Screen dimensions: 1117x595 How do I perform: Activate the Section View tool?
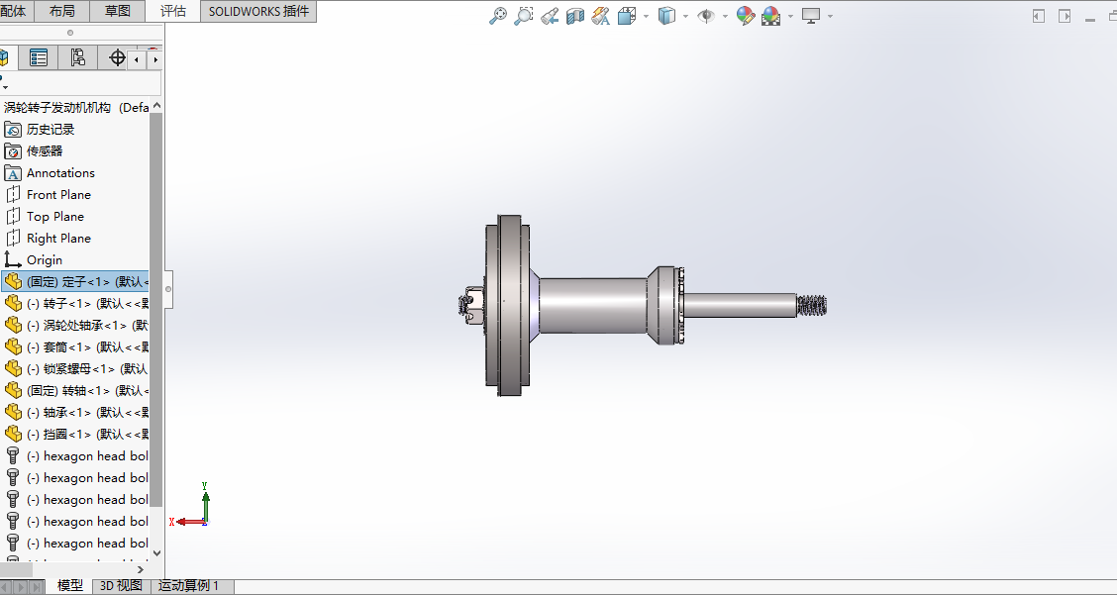(575, 16)
